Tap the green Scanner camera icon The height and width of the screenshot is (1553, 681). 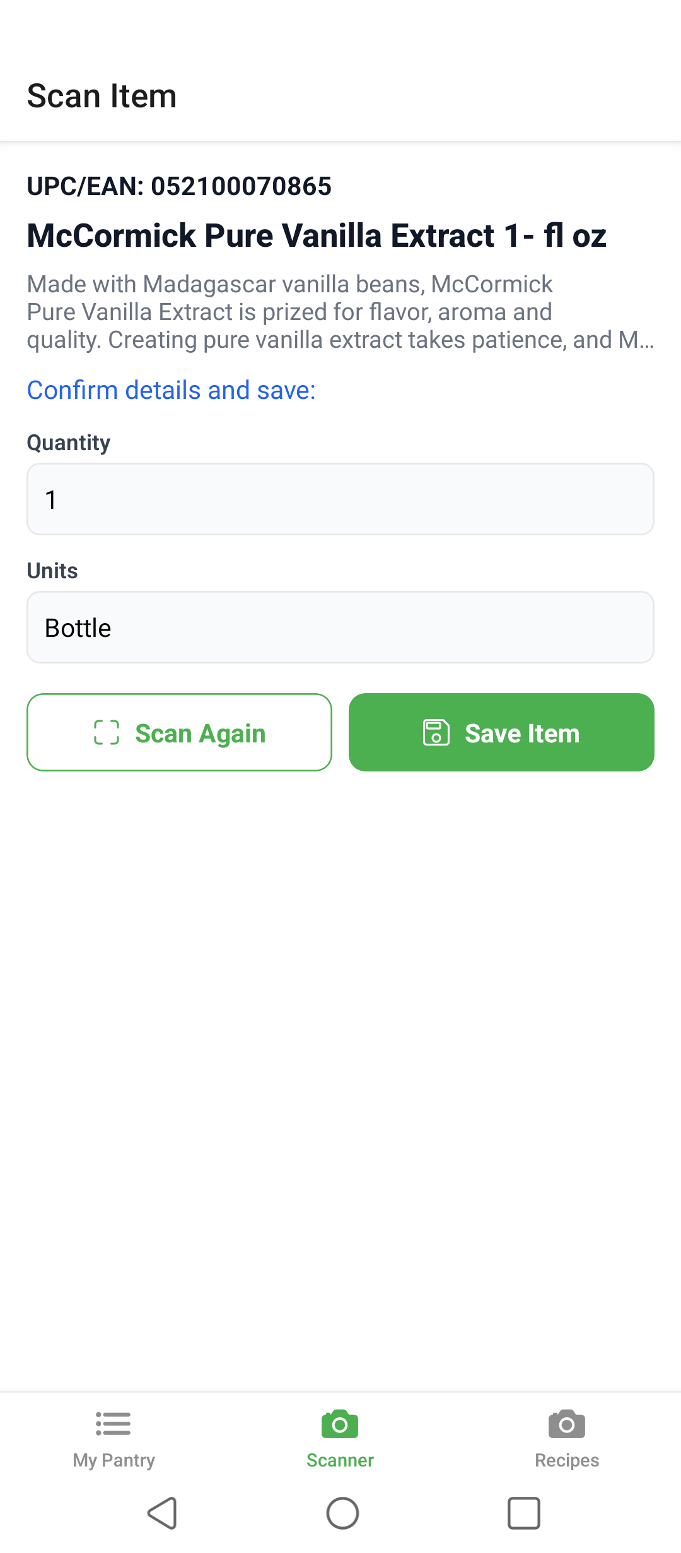pyautogui.click(x=340, y=1424)
